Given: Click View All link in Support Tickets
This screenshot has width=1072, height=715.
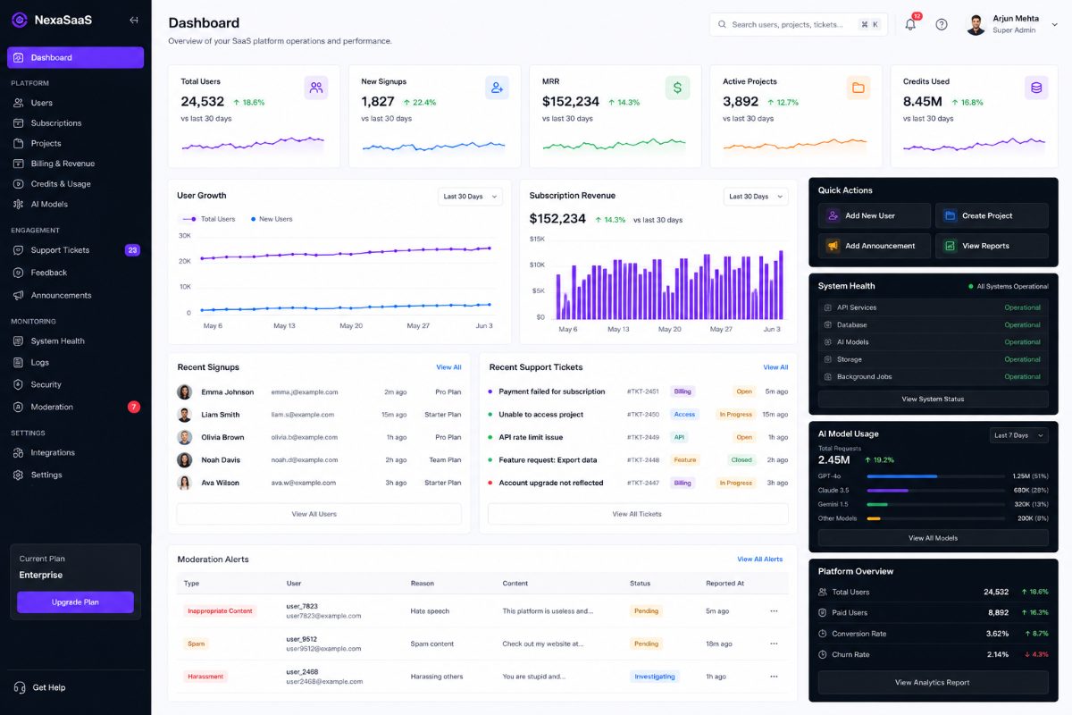Looking at the screenshot, I should [x=775, y=367].
